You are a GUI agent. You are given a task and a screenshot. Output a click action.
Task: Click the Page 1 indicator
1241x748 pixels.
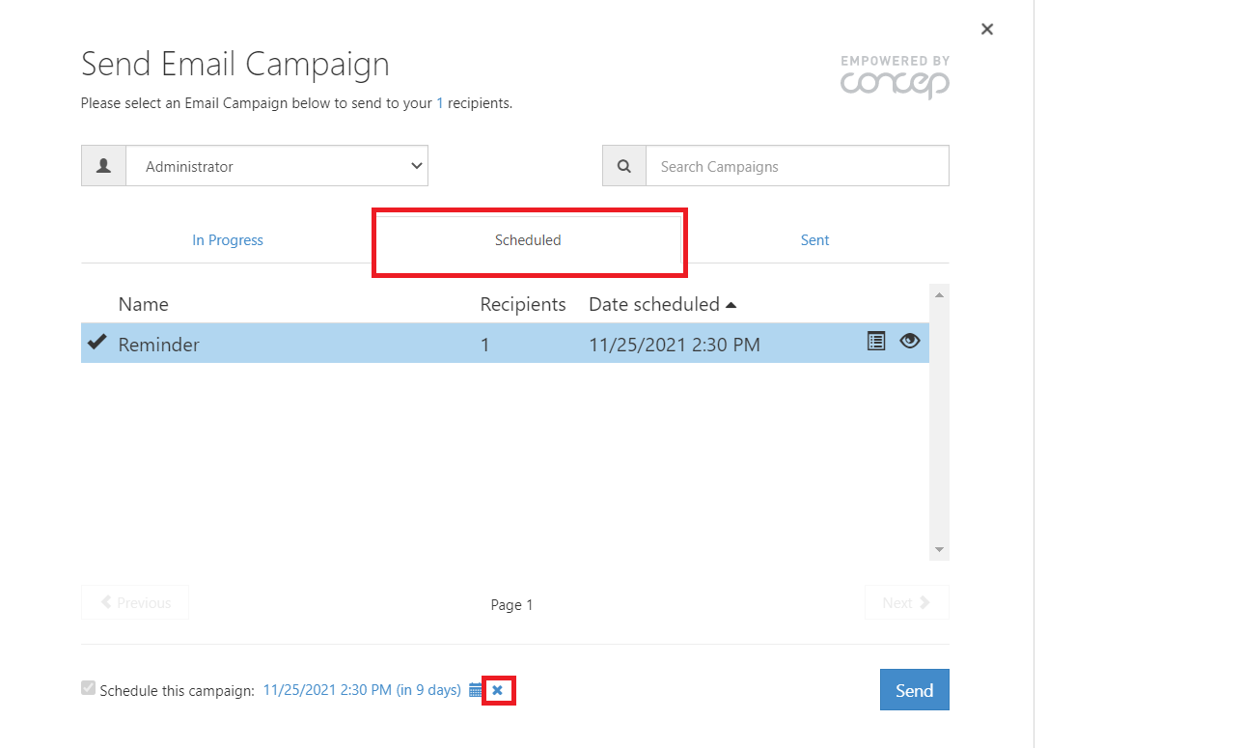[x=511, y=605]
